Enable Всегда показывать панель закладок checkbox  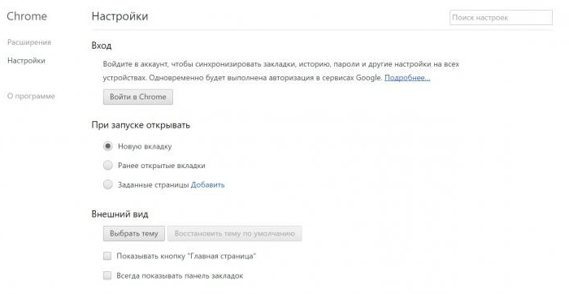[107, 275]
